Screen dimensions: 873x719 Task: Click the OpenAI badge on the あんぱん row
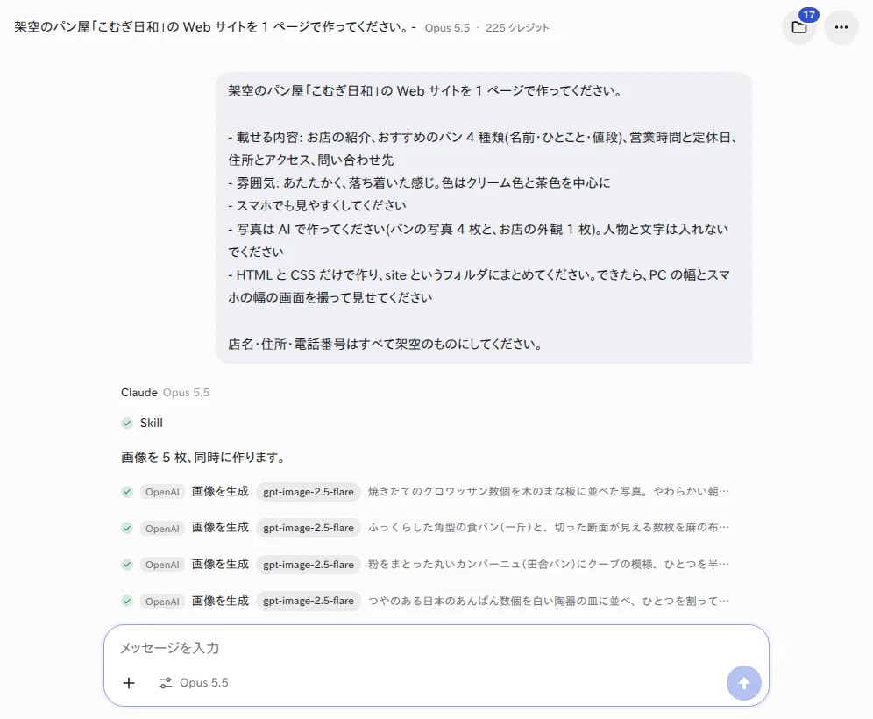(162, 601)
